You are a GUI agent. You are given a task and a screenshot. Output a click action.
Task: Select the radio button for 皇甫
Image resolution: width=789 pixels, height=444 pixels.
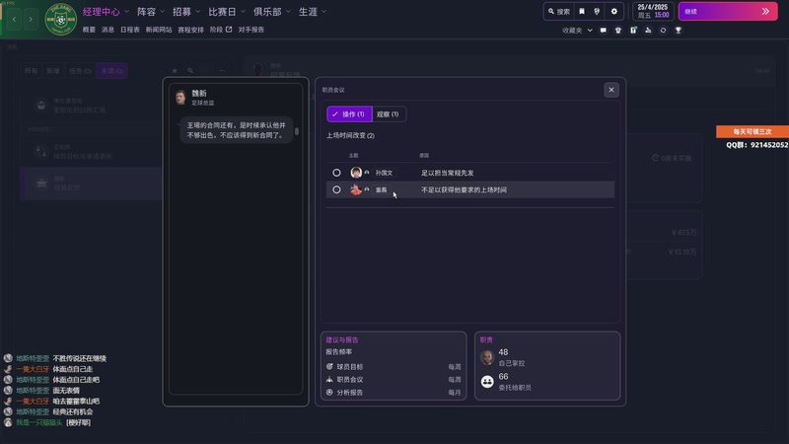point(336,189)
